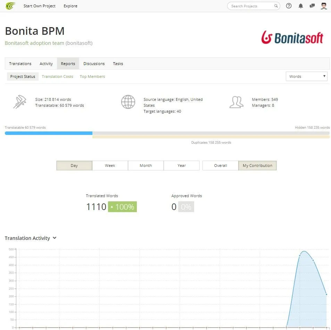Select the Year period toggle
Viewport: 331px width, 330px height.
[x=182, y=166]
